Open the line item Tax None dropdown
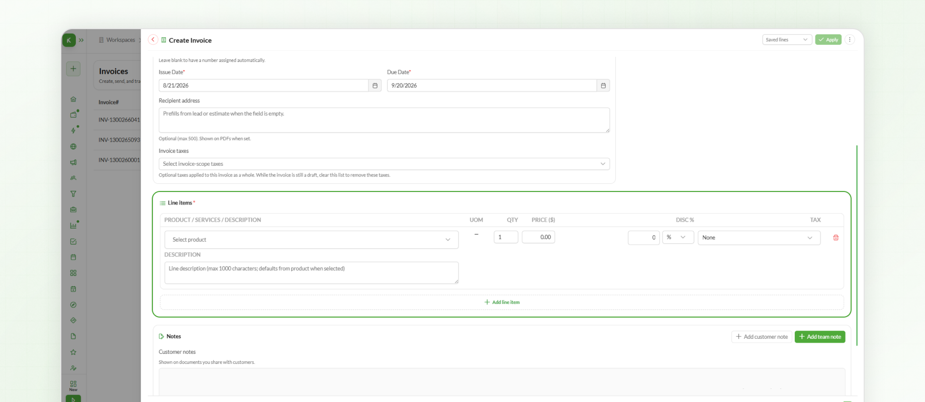 point(759,238)
